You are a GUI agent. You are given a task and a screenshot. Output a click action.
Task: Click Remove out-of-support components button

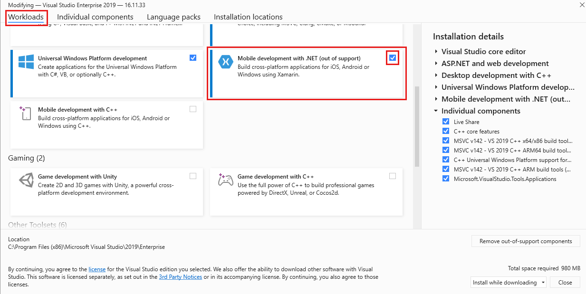coord(526,241)
